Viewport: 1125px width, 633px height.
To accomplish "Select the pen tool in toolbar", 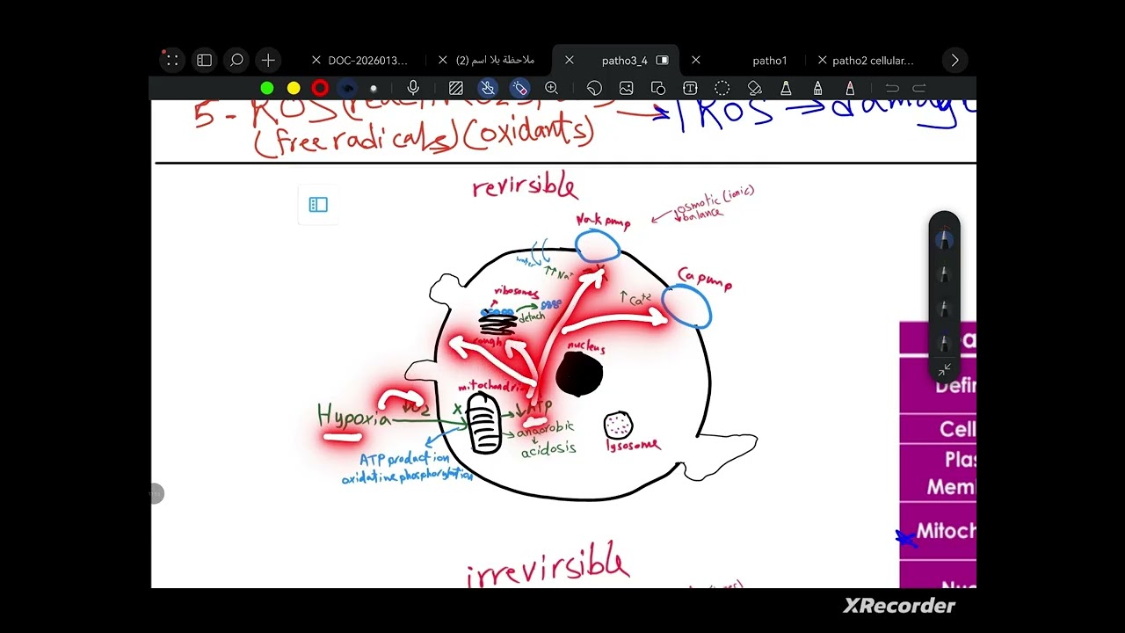I will pyautogui.click(x=786, y=88).
